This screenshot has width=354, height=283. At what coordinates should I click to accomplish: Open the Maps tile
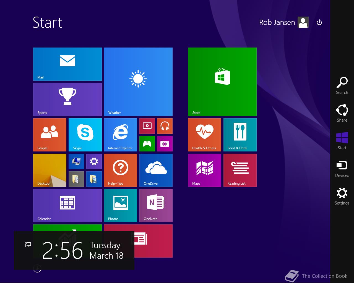point(205,170)
